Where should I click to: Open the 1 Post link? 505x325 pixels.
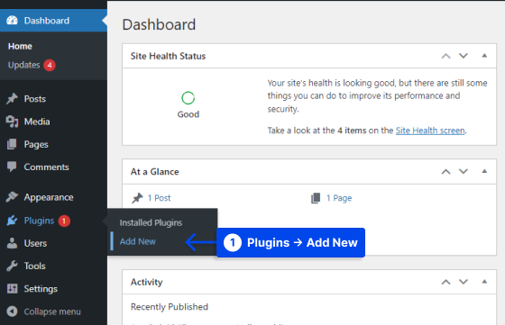tap(159, 198)
